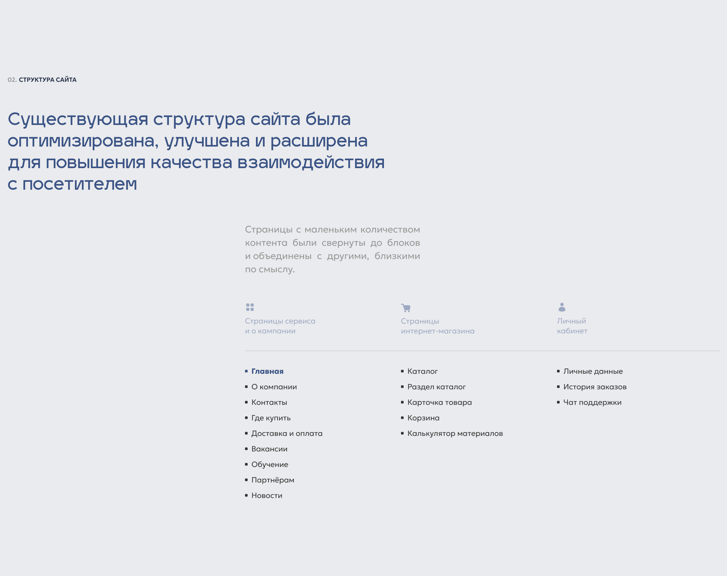This screenshot has height=576, width=727.
Task: Select the Контакты list item
Action: point(269,403)
